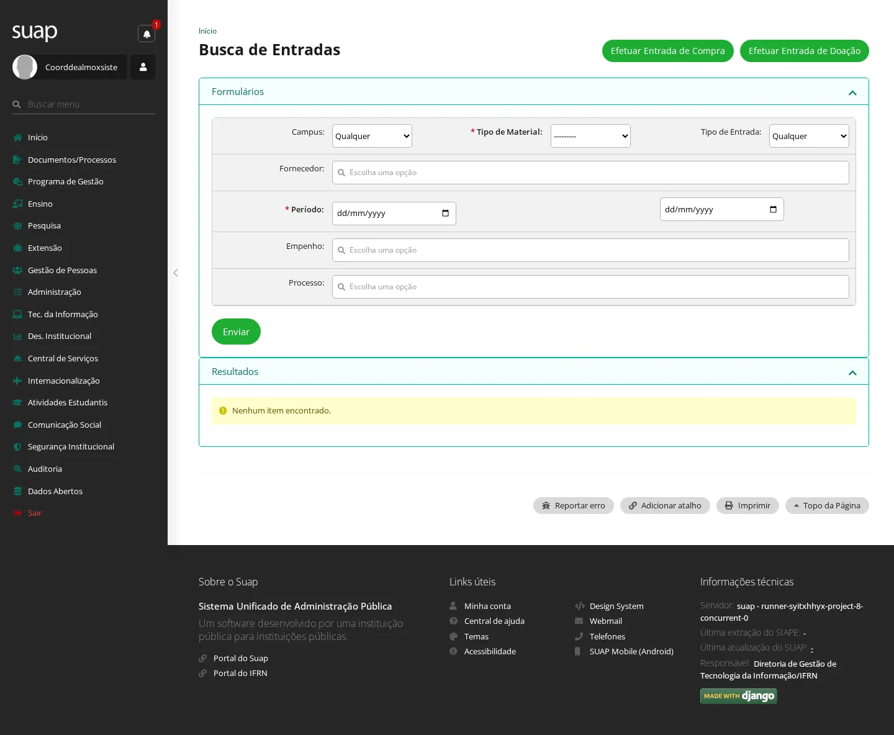Open the notifications bell icon
Viewport: 894px width, 735px height.
click(x=147, y=34)
